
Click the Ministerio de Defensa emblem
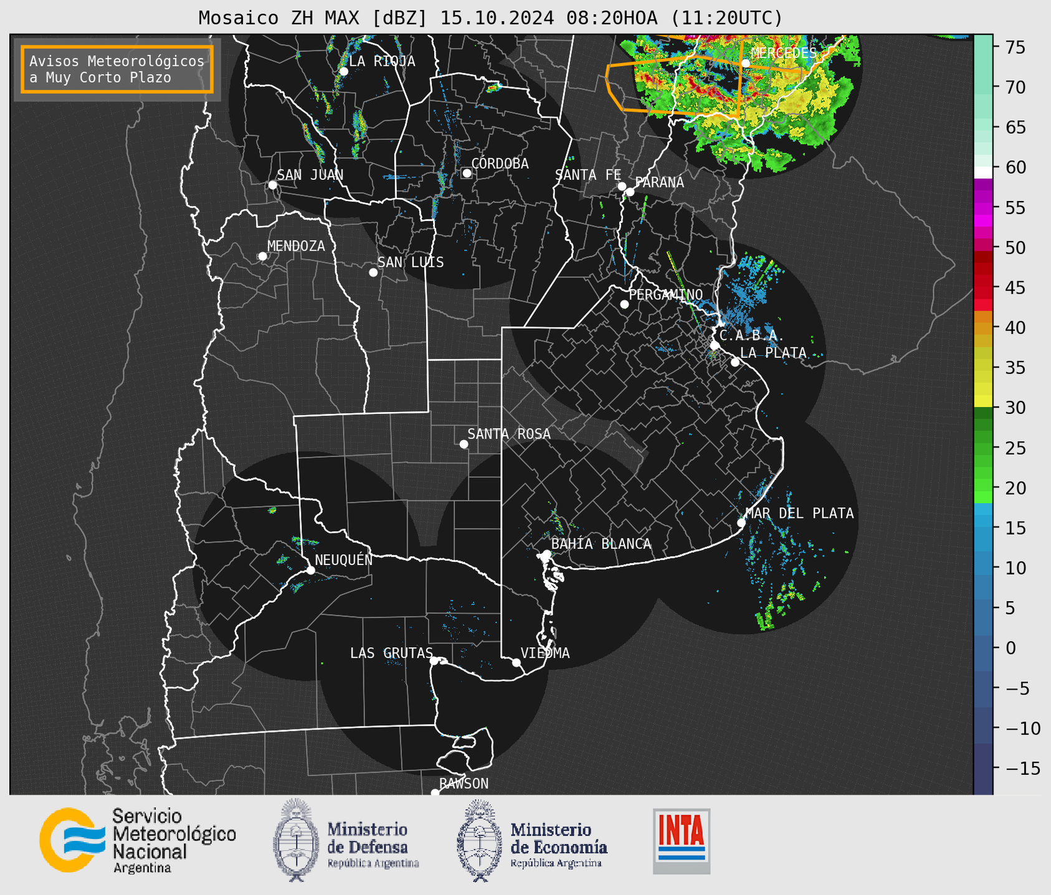[296, 840]
